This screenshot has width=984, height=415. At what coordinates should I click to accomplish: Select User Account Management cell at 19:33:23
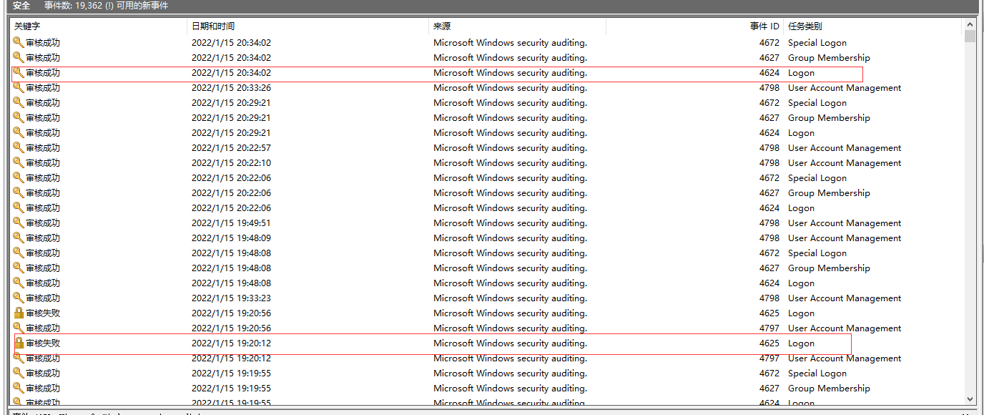pos(845,298)
